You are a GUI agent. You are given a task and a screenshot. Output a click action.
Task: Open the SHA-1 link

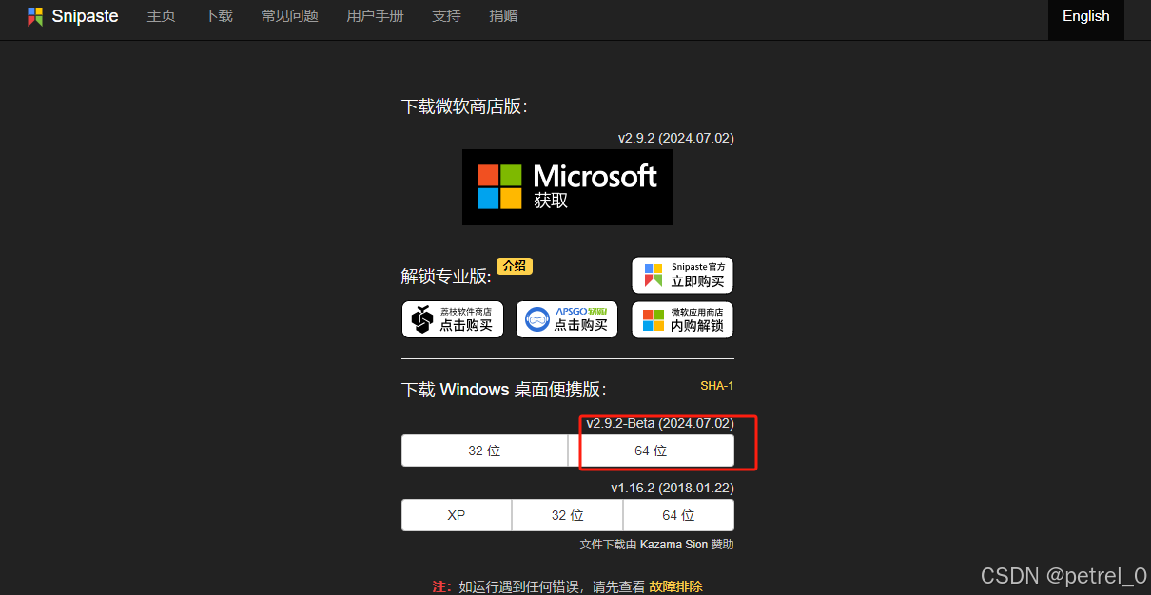pos(717,386)
